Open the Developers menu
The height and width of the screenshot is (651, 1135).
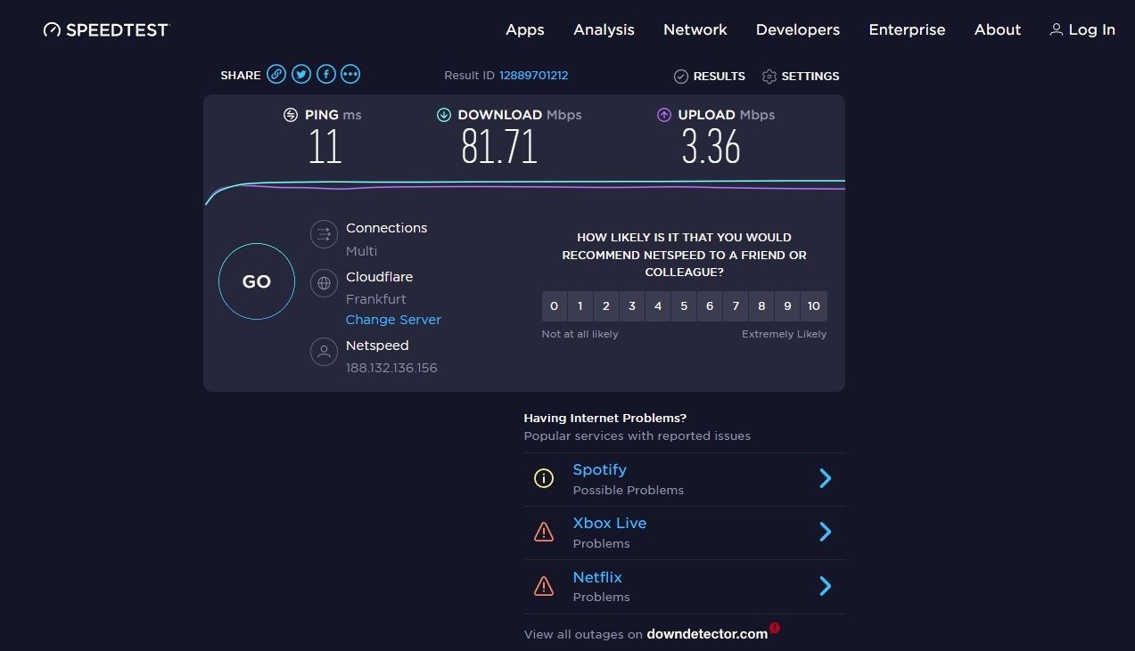pos(797,29)
